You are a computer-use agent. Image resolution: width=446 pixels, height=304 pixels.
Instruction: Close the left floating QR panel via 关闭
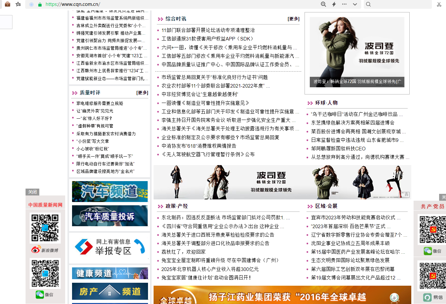pyautogui.click(x=32, y=192)
